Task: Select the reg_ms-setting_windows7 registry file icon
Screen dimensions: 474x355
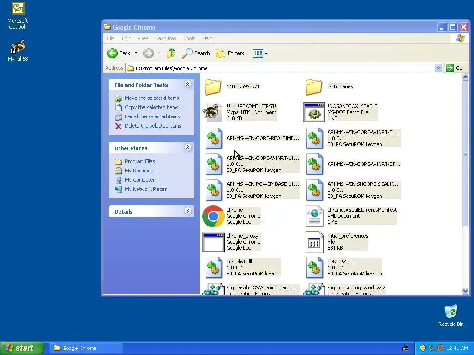Action: coord(314,289)
